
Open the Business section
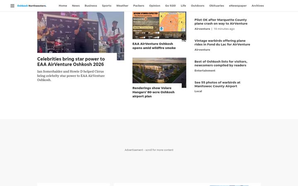(x=91, y=6)
